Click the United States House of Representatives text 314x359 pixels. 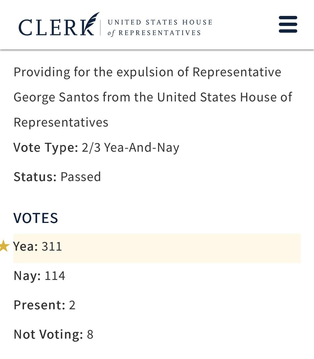pos(160,27)
